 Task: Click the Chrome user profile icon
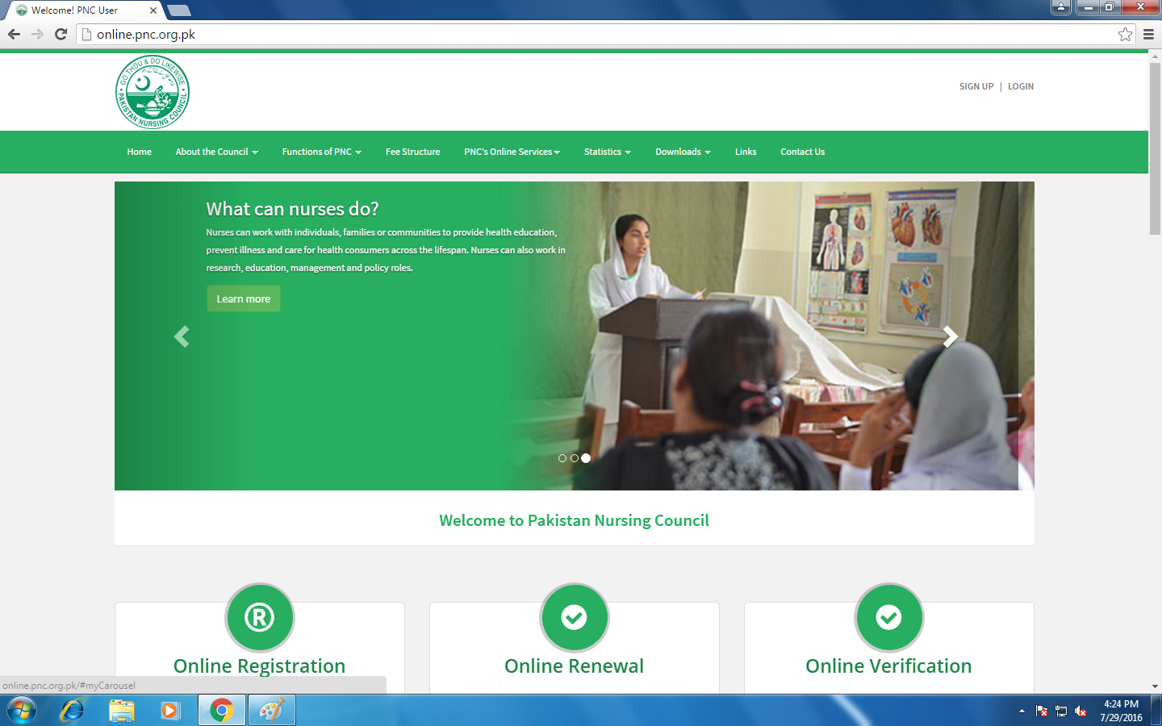tap(1061, 7)
